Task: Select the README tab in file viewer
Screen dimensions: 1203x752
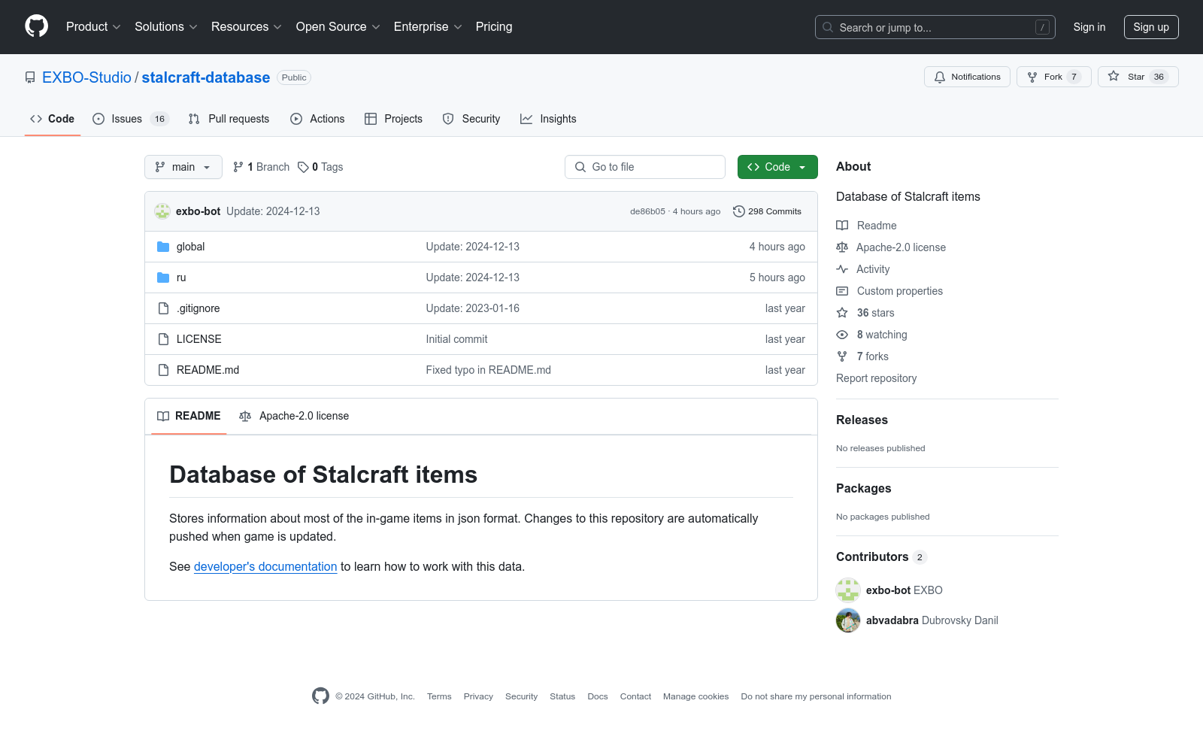Action: (x=189, y=416)
